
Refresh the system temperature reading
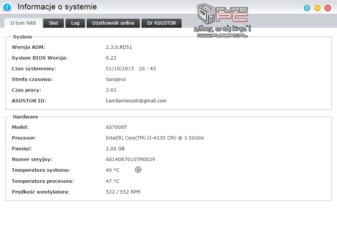tap(138, 170)
